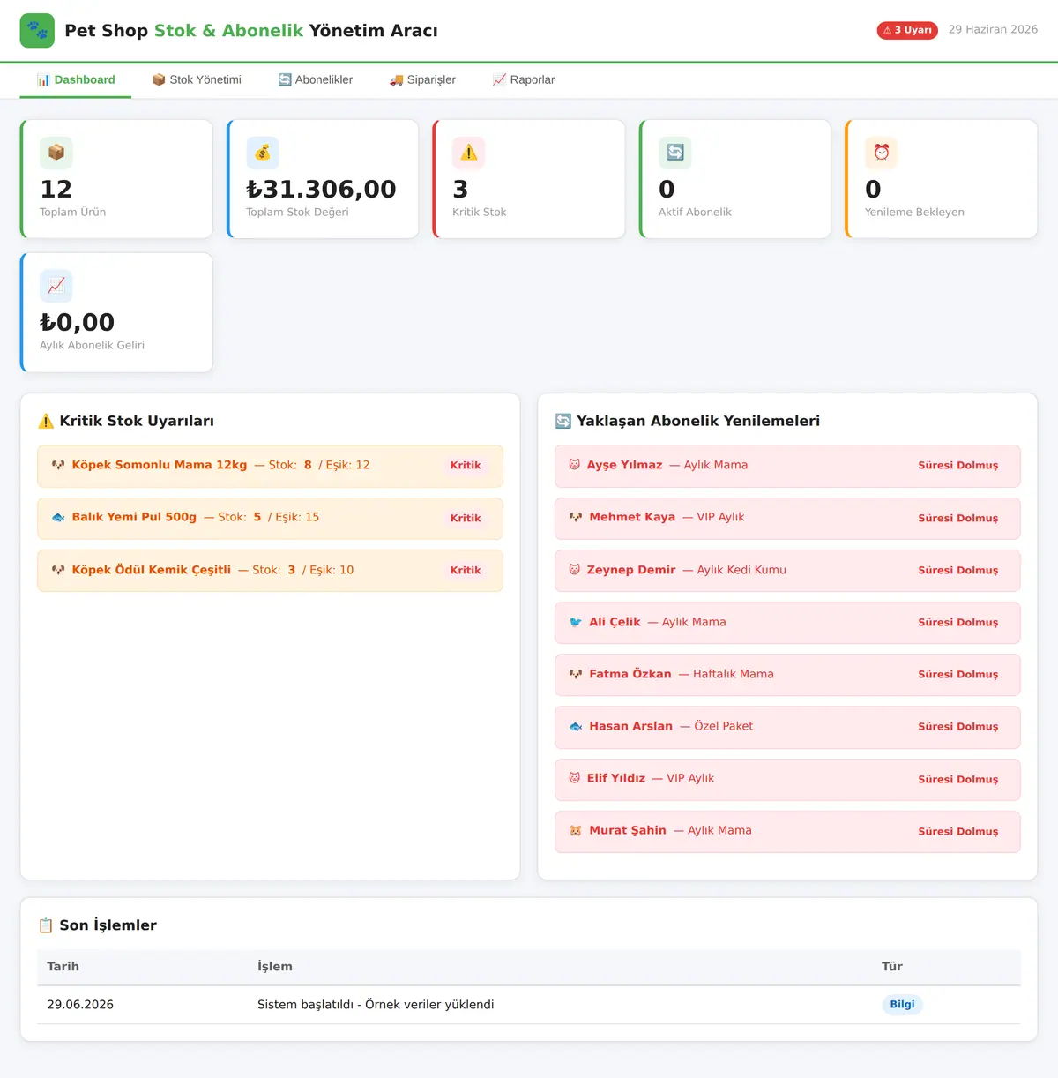Click the bird icon beside Ali Çelik
The height and width of the screenshot is (1078, 1058).
tap(576, 622)
